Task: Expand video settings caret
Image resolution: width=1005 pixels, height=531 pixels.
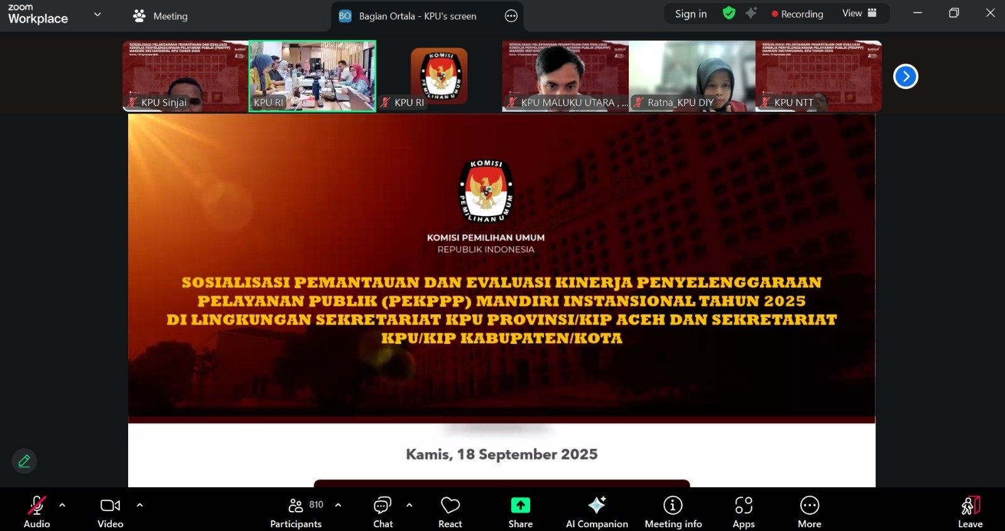Action: [139, 505]
